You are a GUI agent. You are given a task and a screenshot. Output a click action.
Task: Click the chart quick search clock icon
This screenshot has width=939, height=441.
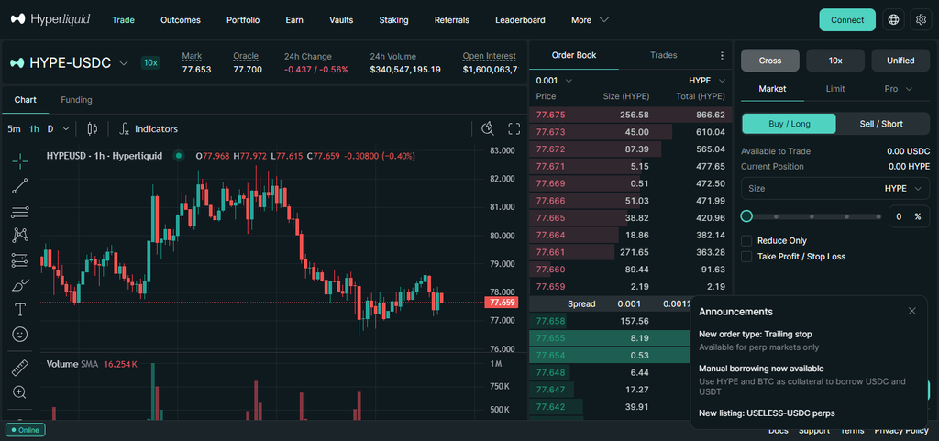(488, 128)
